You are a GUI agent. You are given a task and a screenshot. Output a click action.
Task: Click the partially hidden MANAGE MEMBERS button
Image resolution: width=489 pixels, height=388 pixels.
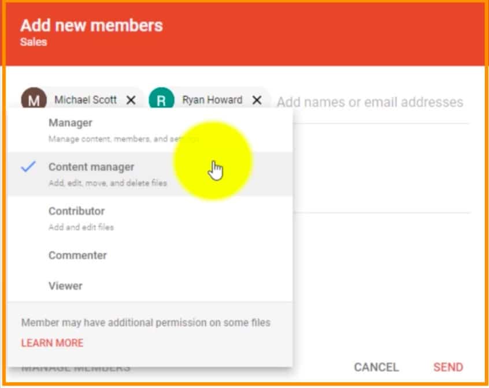[x=76, y=369]
